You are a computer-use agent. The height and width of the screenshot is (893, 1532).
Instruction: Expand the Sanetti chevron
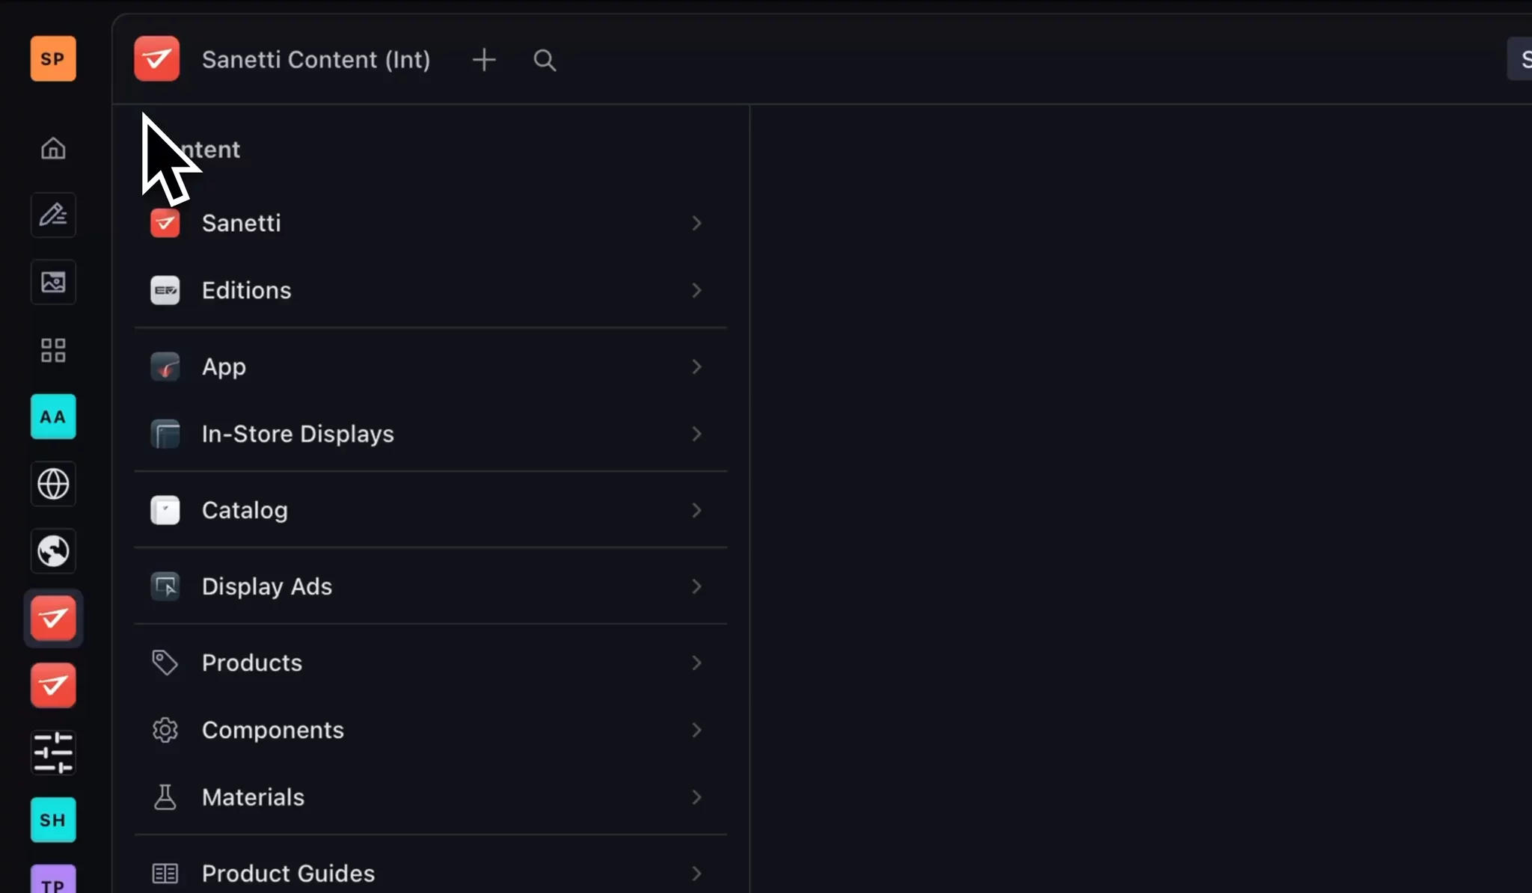[696, 223]
